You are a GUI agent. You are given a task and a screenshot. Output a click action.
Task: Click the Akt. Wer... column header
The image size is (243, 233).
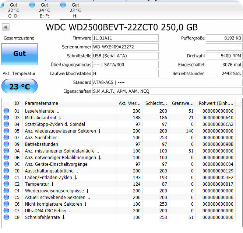click(x=129, y=103)
